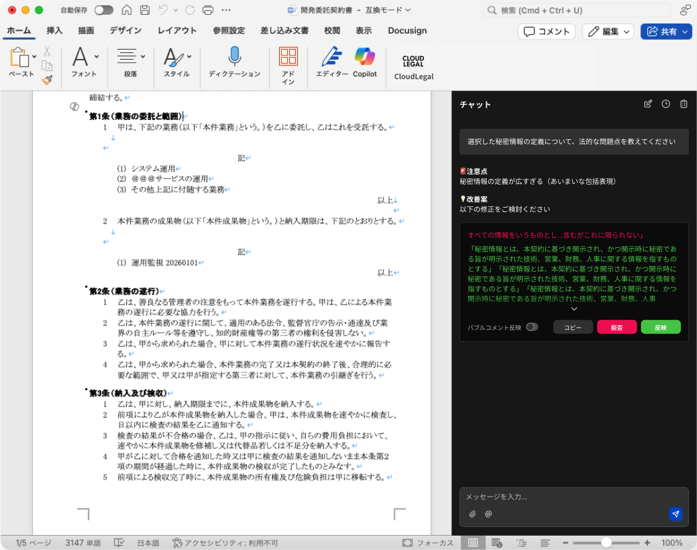Start ディクテーション (Dictation)
The width and height of the screenshot is (697, 550).
[x=233, y=65]
